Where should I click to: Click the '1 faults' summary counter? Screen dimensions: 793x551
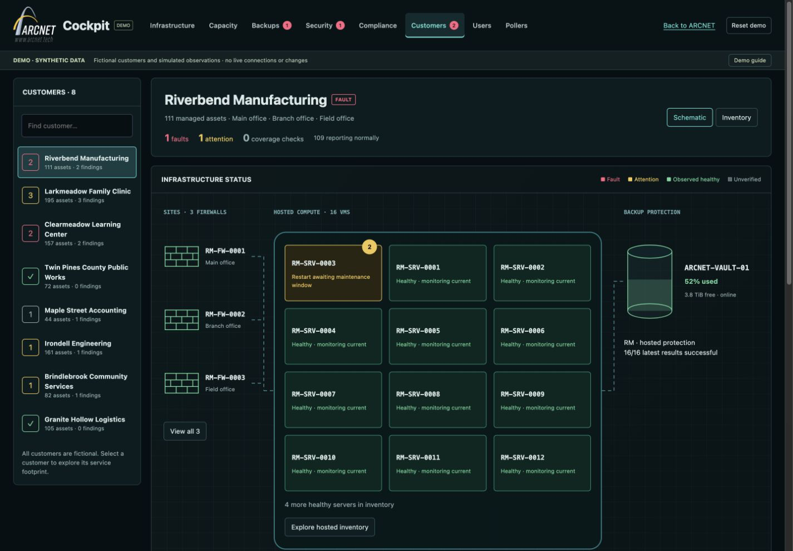(176, 138)
